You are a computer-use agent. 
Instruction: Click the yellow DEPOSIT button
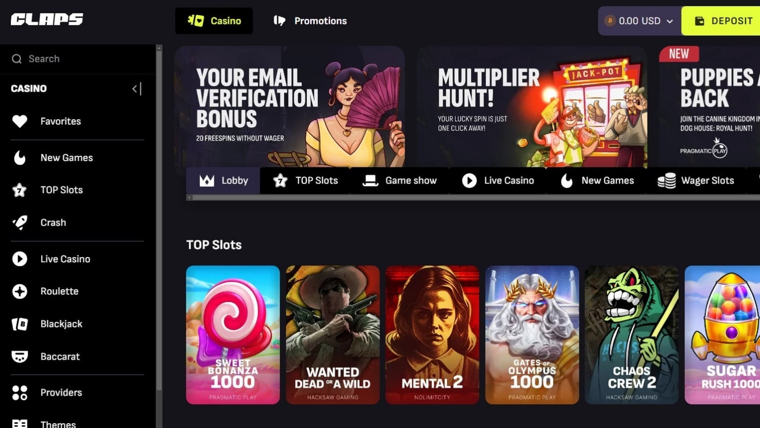tap(722, 21)
